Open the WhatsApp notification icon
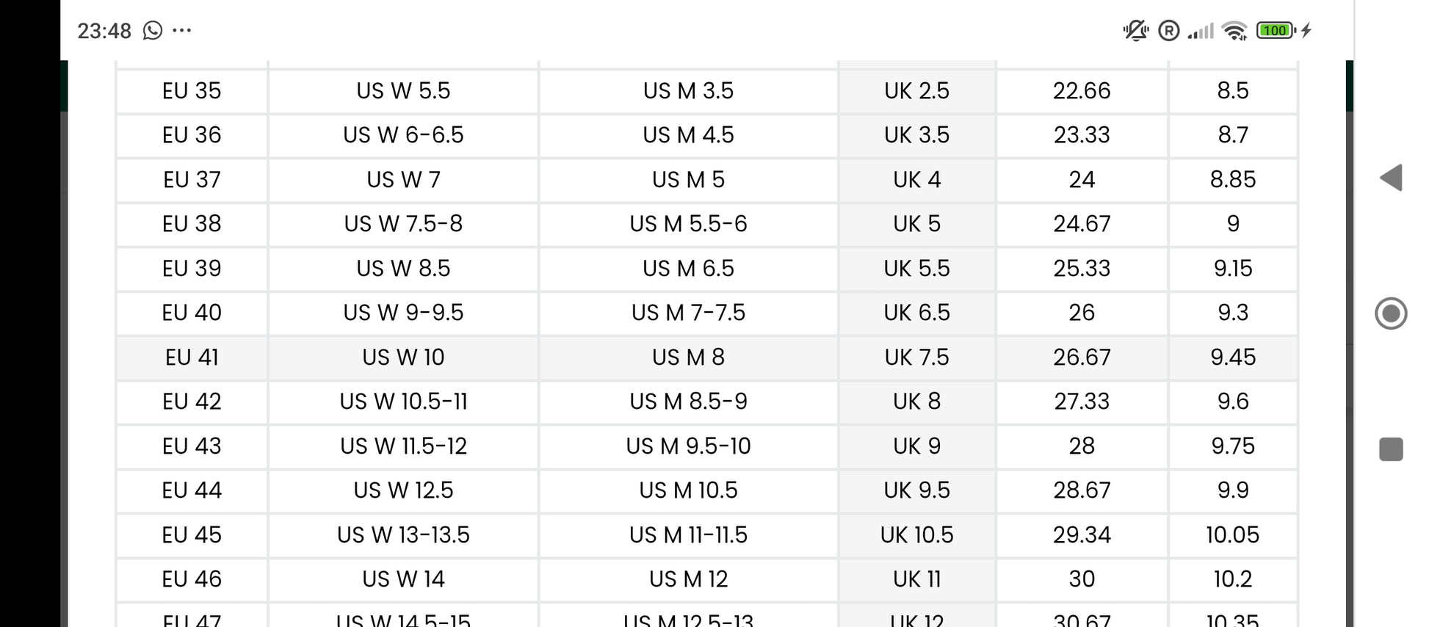Screen dimensions: 1429x627 pyautogui.click(x=153, y=30)
